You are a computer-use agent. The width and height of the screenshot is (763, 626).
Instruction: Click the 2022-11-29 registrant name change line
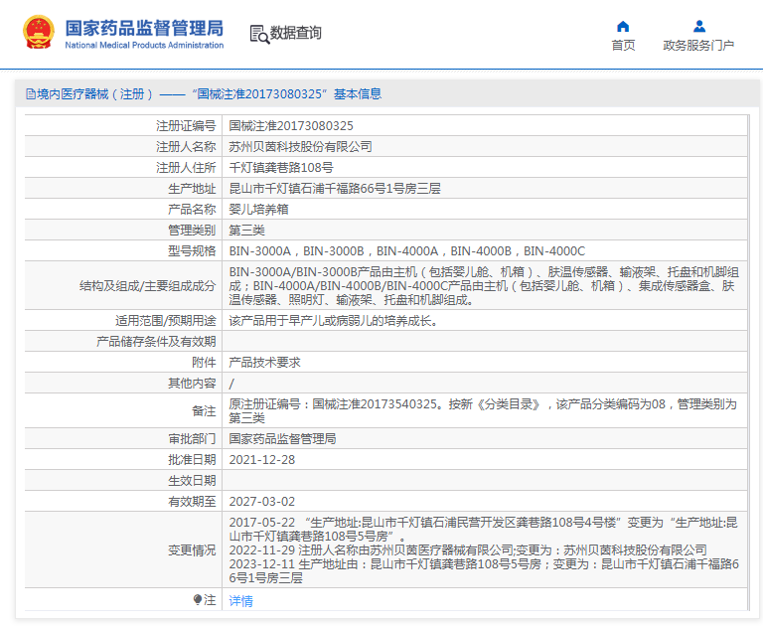(x=468, y=550)
